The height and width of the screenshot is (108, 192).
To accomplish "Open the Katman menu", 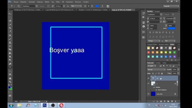I will point(40,2).
